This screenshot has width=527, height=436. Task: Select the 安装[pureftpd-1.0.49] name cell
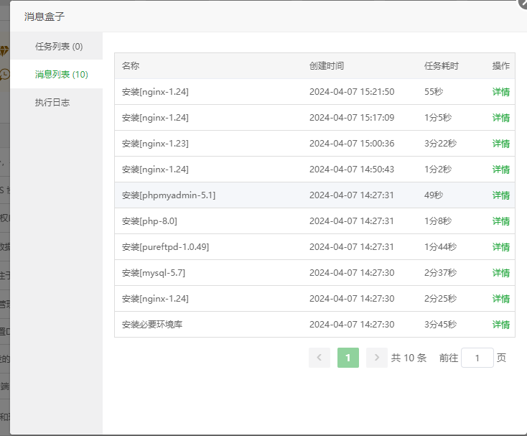[165, 247]
